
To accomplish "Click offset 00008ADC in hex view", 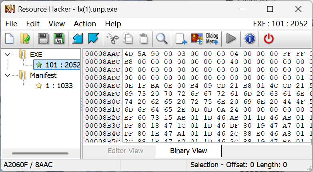I will 102,78.
